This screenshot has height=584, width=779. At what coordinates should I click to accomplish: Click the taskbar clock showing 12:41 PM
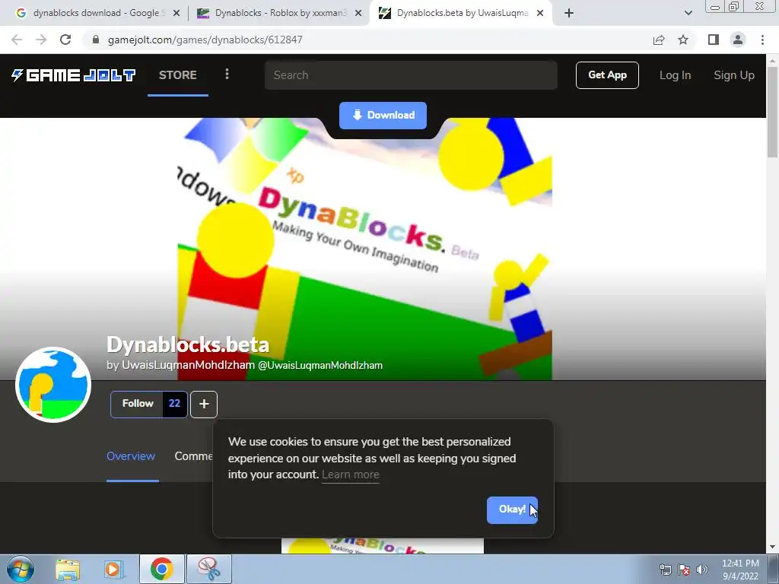tap(740, 570)
